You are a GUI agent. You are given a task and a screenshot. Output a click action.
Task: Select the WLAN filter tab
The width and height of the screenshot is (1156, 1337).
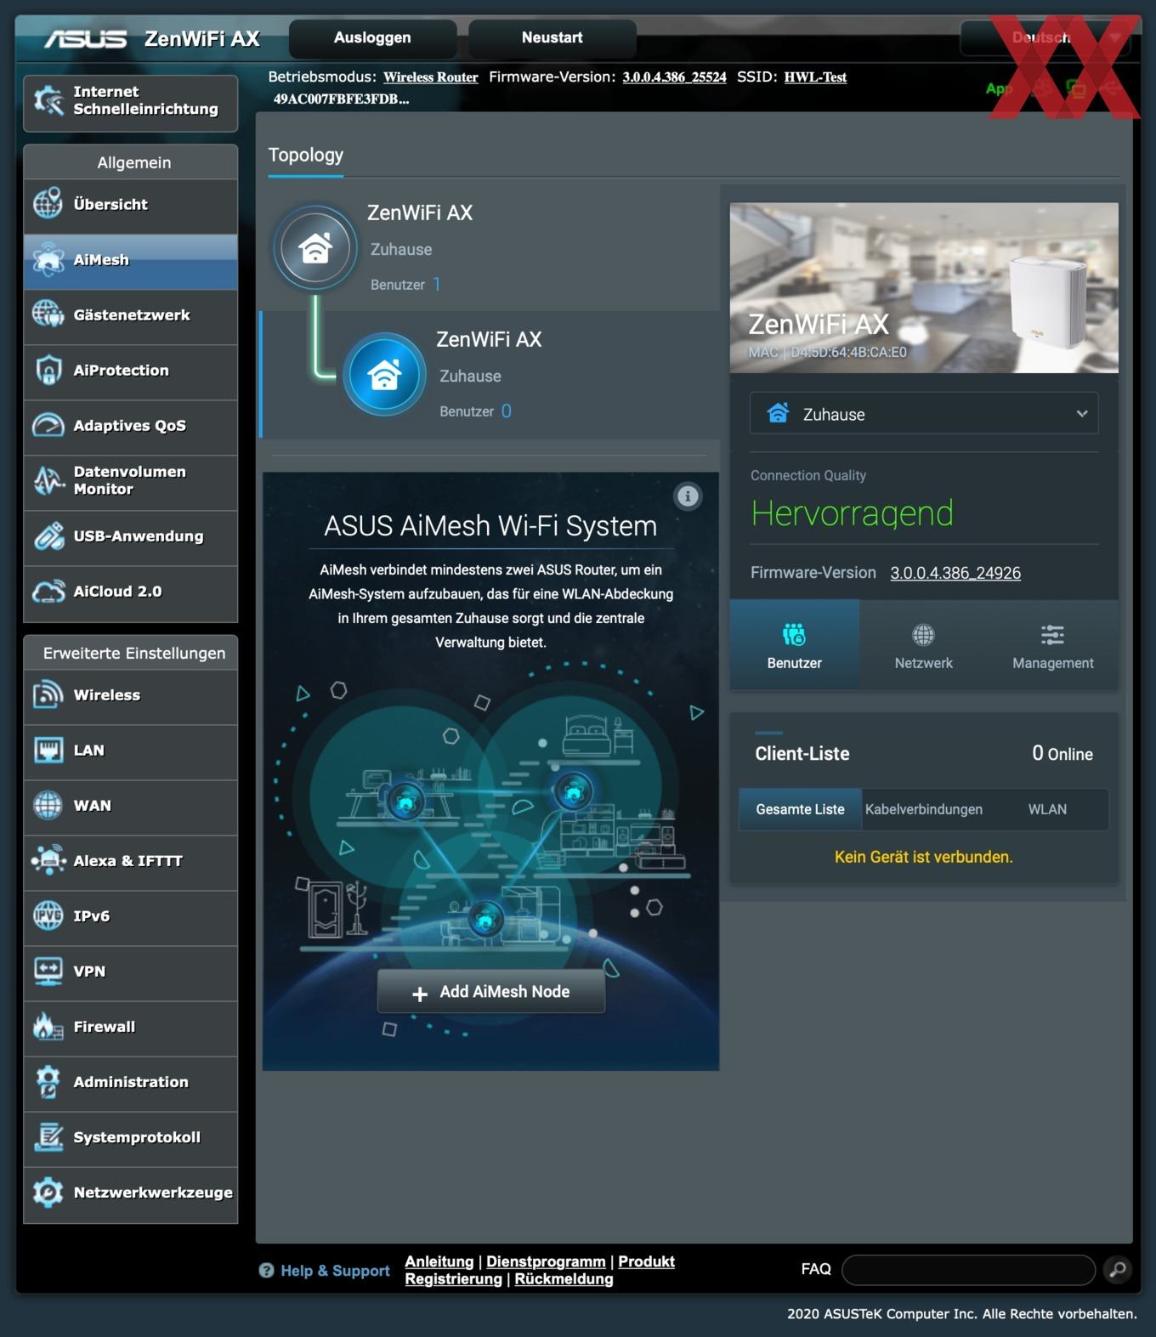pos(1047,809)
